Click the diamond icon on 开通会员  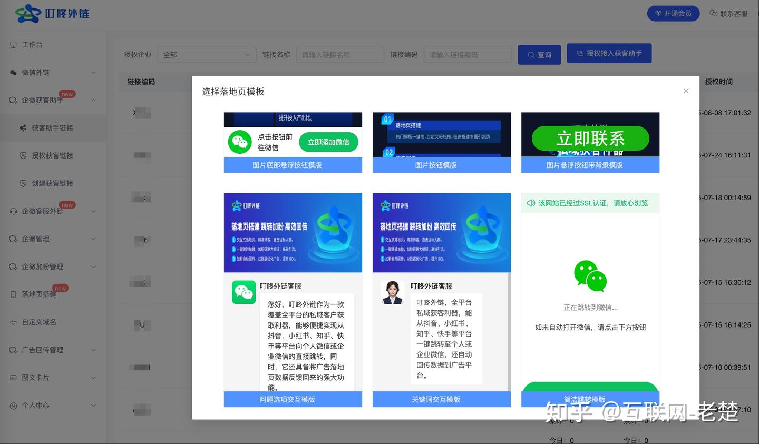[x=658, y=13]
